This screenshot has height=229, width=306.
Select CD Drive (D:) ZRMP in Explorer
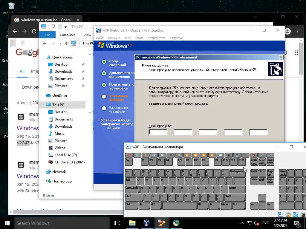(x=67, y=162)
